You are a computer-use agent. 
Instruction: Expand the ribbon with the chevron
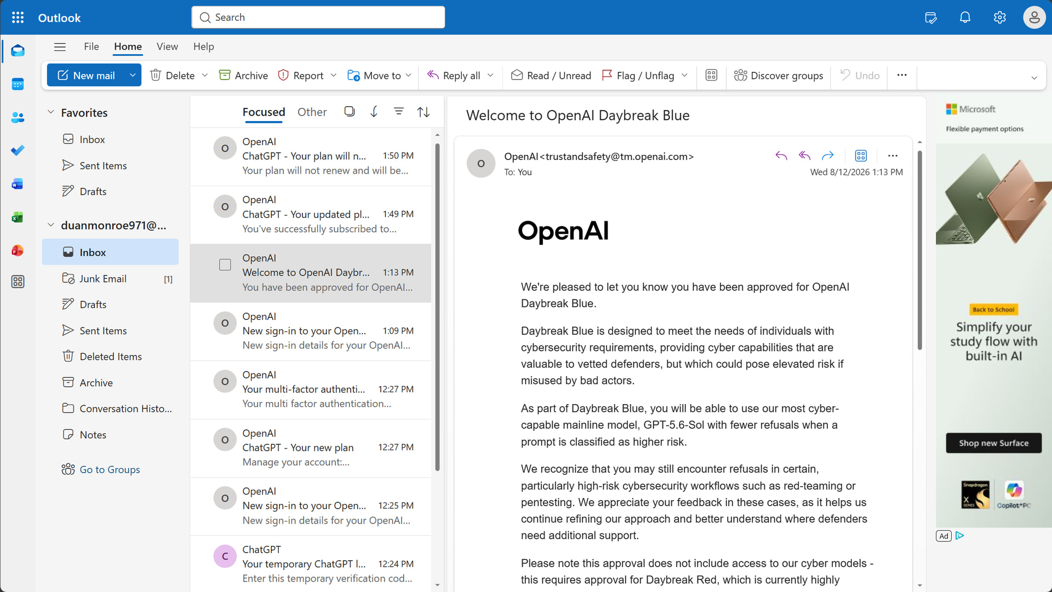tap(1034, 78)
